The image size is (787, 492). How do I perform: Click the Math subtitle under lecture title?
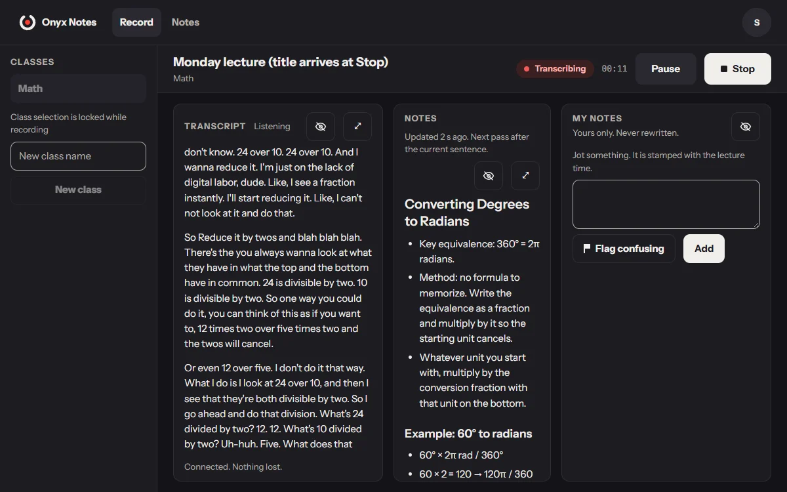(x=183, y=79)
